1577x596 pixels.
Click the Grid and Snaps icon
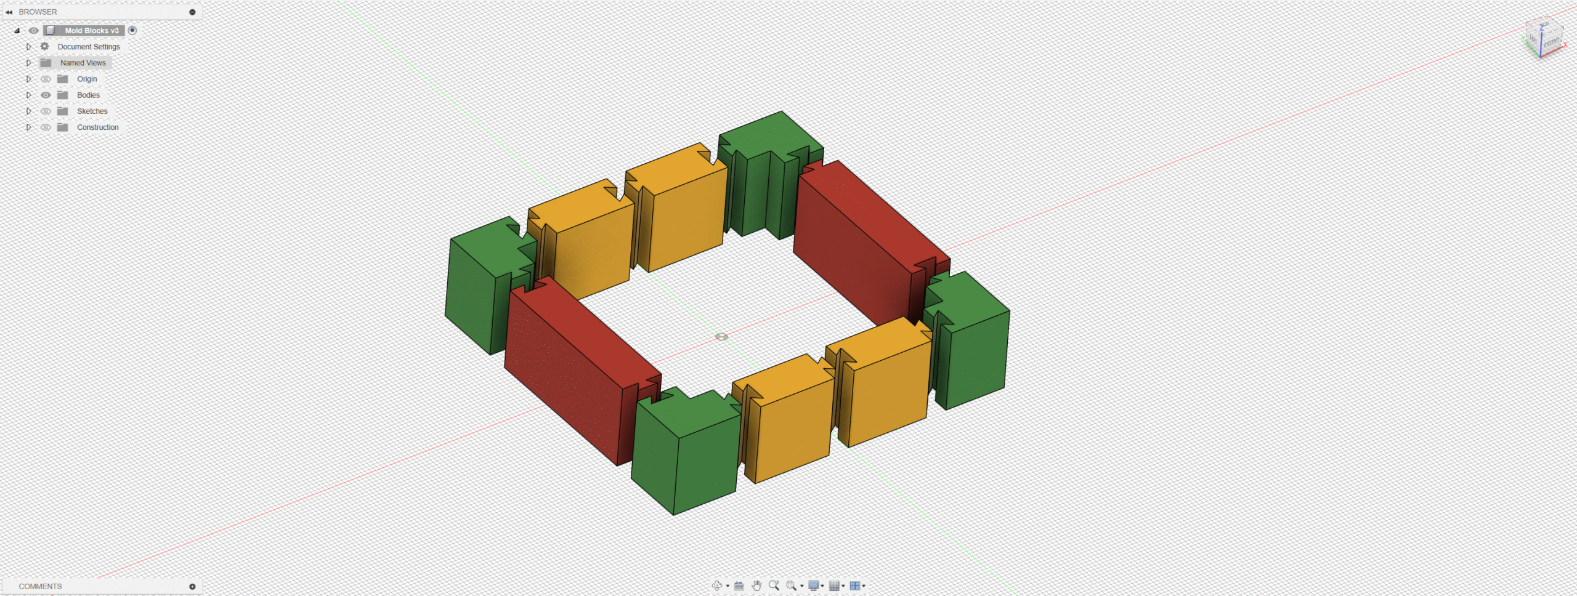(x=834, y=586)
